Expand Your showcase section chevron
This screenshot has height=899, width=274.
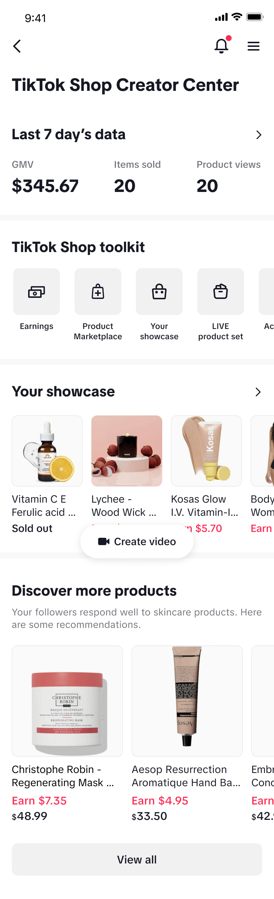pos(258,392)
